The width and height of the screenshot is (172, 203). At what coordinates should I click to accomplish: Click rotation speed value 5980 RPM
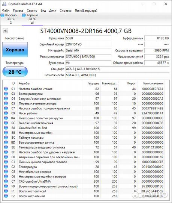[x=157, y=50]
